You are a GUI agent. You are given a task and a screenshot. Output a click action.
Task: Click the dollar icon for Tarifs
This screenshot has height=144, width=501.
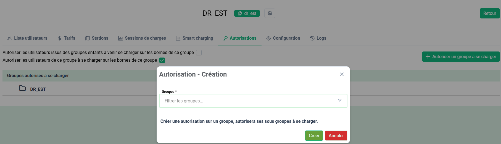[59, 38]
